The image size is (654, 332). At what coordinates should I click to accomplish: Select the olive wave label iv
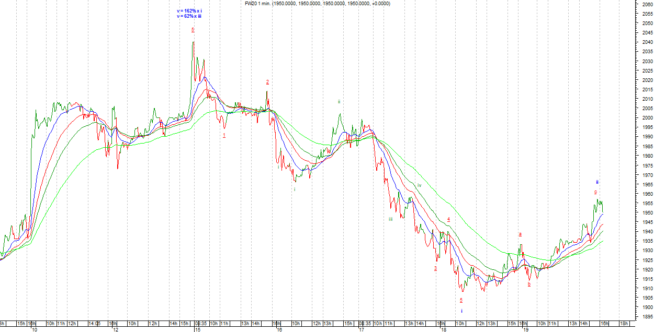tap(419, 185)
